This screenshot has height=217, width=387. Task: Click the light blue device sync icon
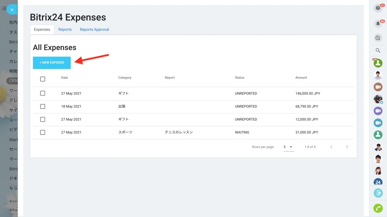click(x=378, y=193)
